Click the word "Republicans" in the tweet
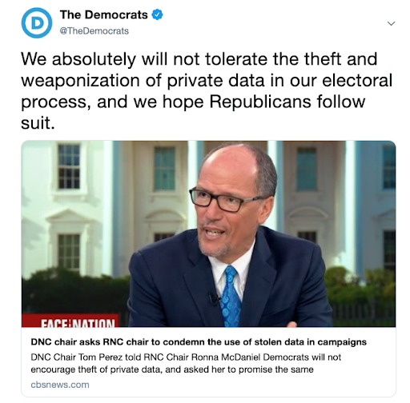 pyautogui.click(x=260, y=102)
